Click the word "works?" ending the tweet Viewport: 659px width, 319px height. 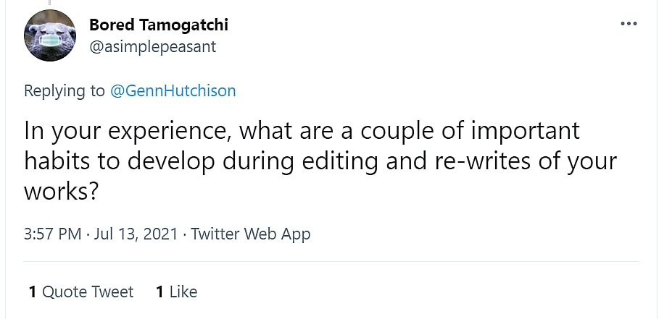(x=62, y=191)
